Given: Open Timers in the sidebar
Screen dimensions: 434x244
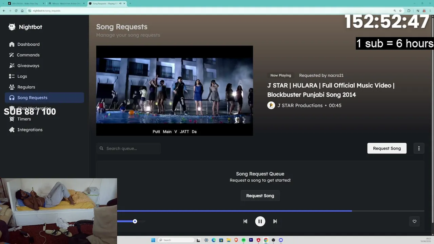Looking at the screenshot, I should [x=44, y=119].
